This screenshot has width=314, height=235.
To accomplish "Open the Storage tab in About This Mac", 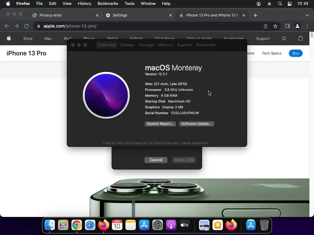I will pos(146,45).
